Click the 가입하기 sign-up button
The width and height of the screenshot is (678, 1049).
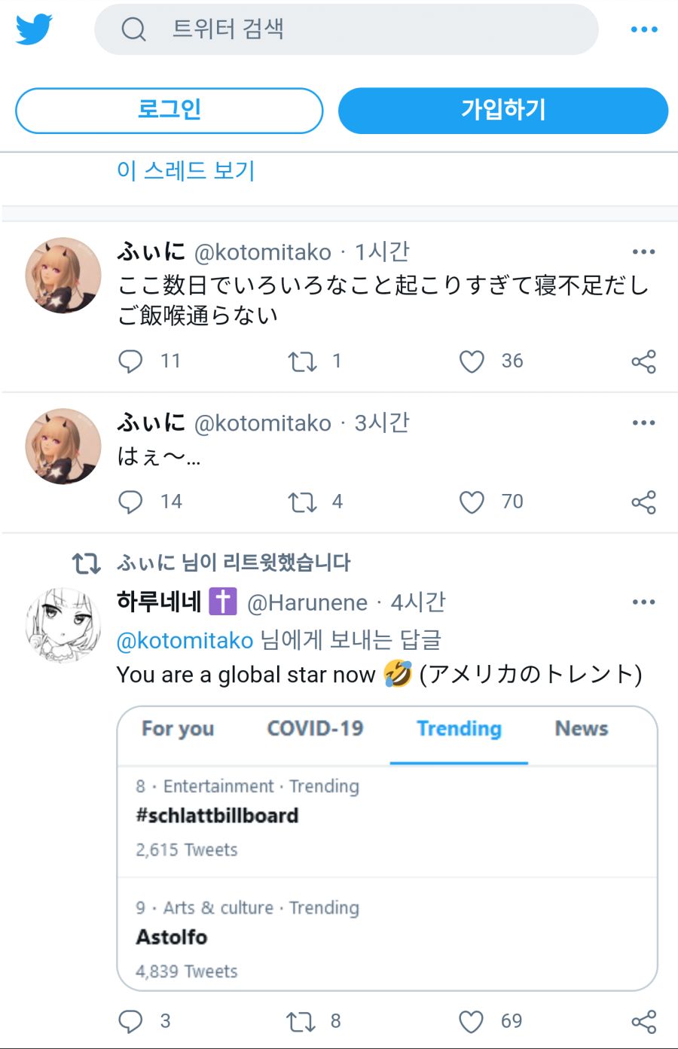click(x=503, y=110)
